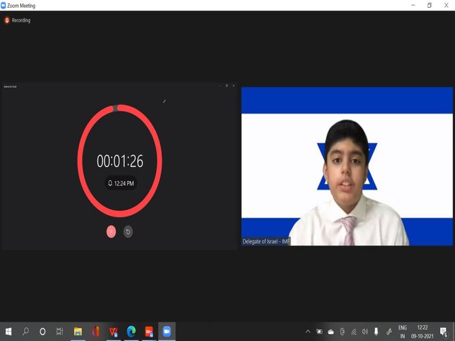
Task: Open Wi-Fi network tray icon
Action: click(x=354, y=331)
